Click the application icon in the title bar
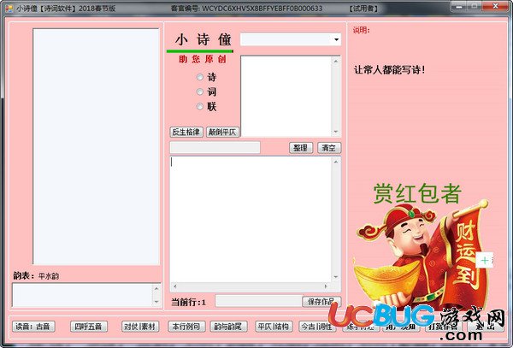This screenshot has width=513, height=348. pyautogui.click(x=9, y=8)
